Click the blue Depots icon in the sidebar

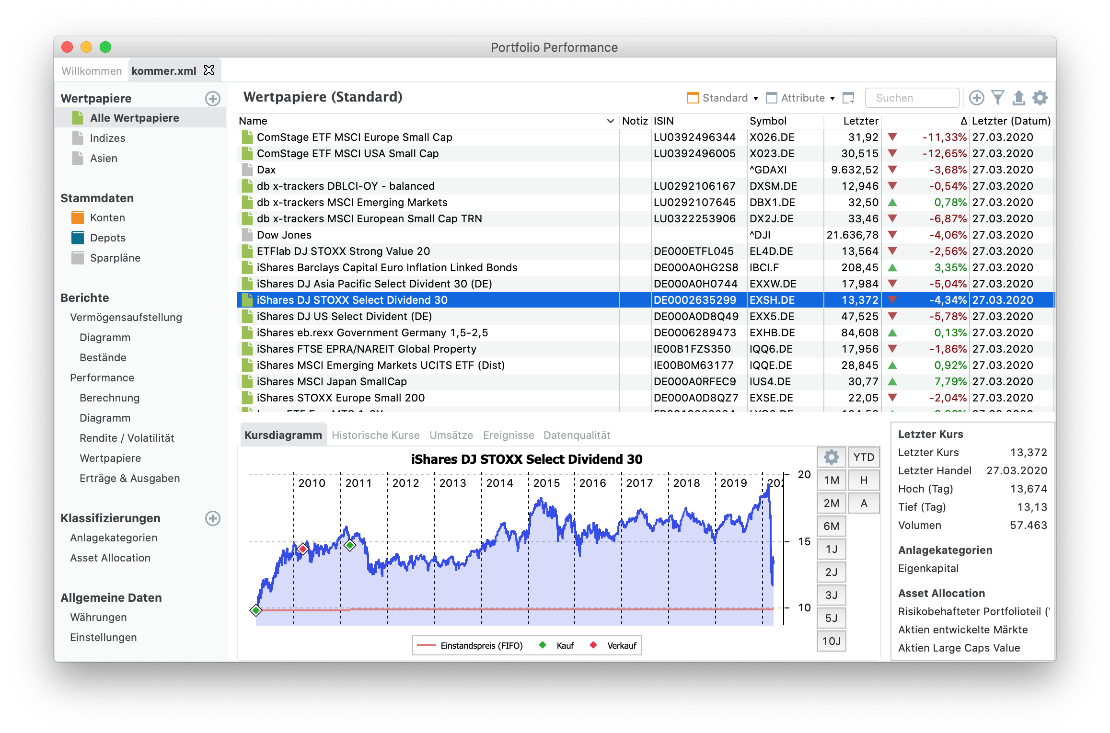tap(78, 238)
